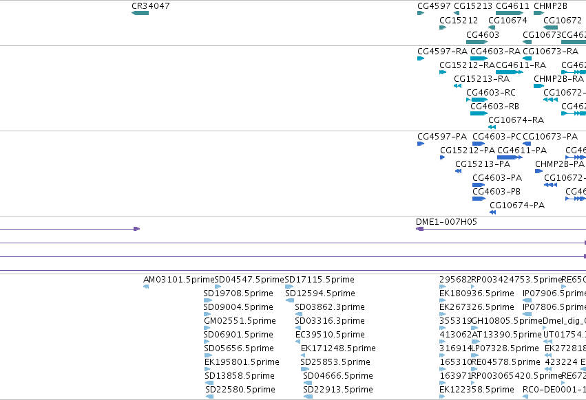Click the CG4611 gene label

(512, 6)
